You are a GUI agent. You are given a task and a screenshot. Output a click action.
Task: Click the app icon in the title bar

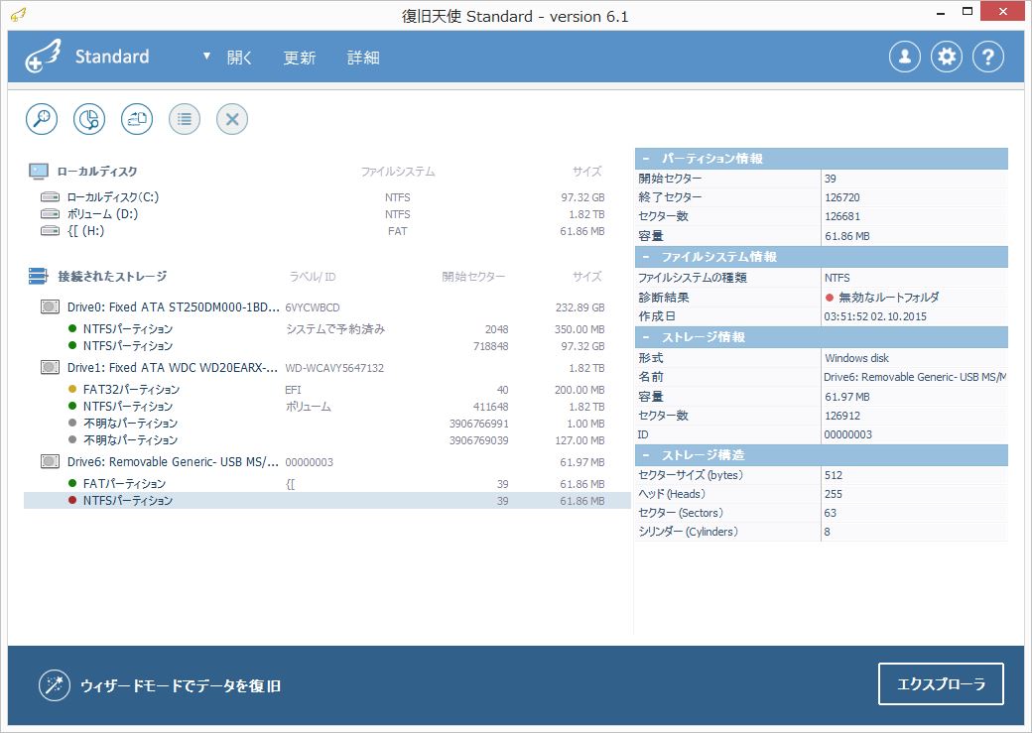point(18,15)
